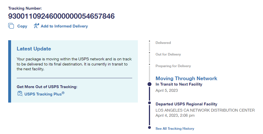Click the Out for Delivery step dot

(149, 53)
